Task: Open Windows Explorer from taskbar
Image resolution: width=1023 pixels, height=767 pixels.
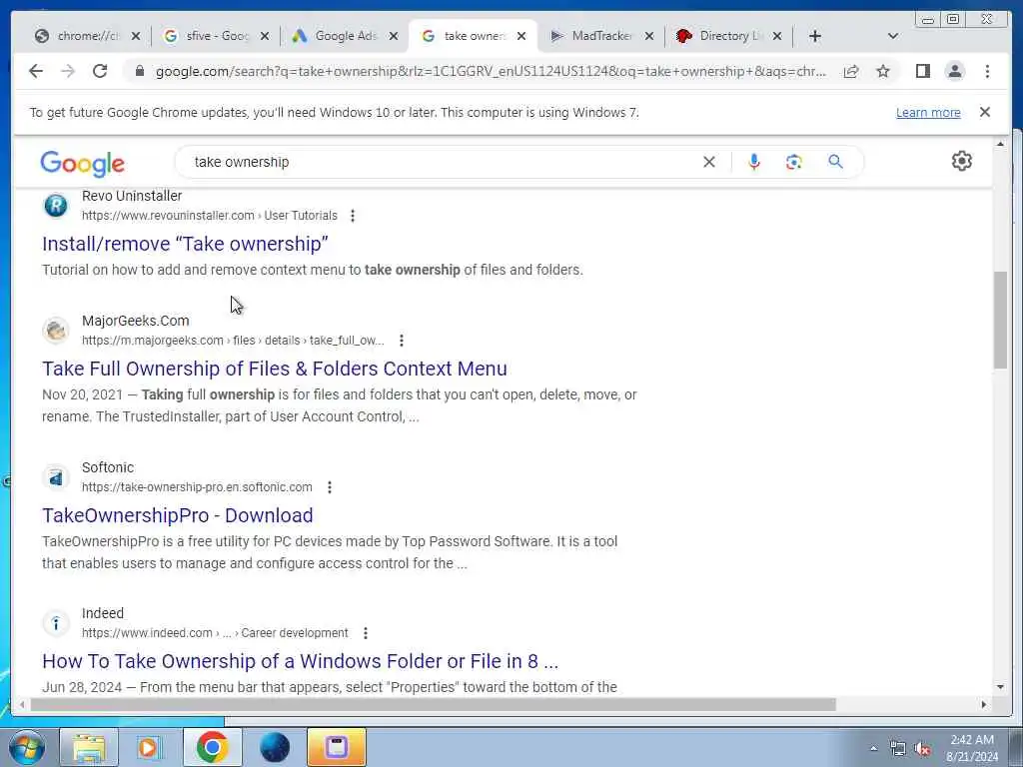Action: click(x=89, y=747)
